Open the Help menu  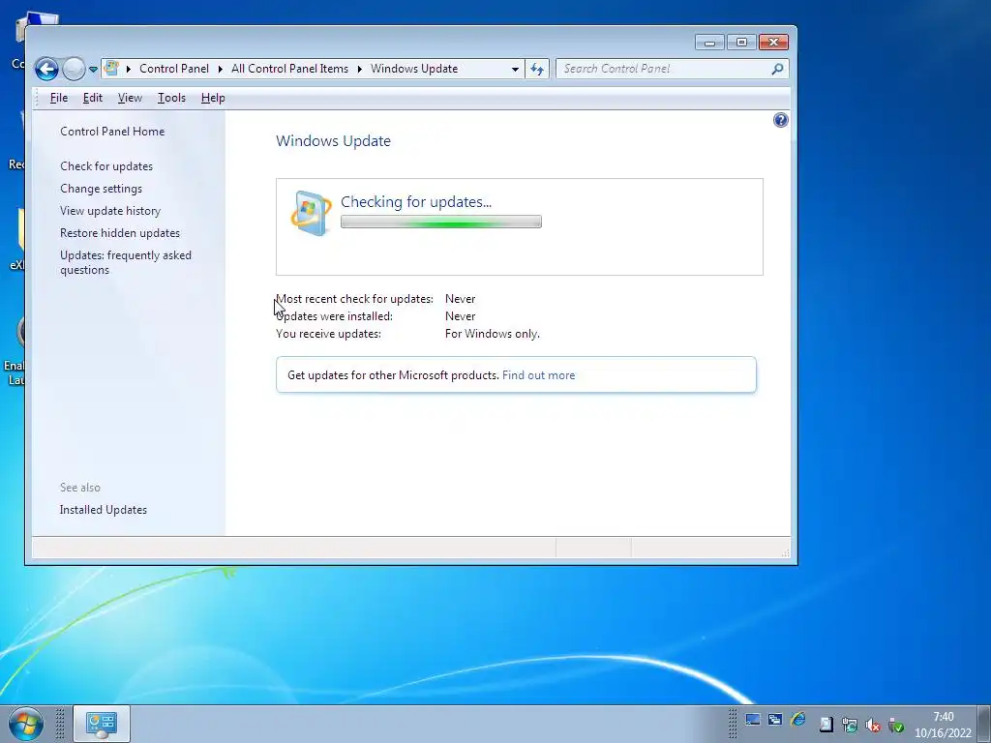tap(213, 98)
